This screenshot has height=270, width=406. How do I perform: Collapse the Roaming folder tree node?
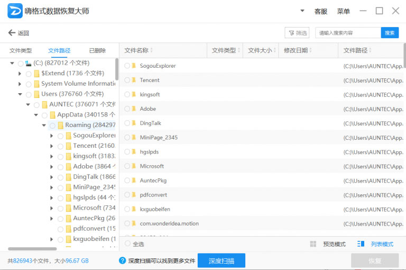coord(44,125)
